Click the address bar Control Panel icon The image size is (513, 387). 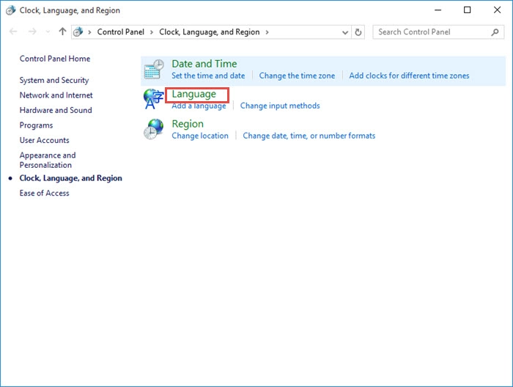click(78, 32)
